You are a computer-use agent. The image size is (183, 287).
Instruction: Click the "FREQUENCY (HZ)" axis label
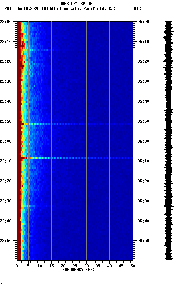click(79, 270)
